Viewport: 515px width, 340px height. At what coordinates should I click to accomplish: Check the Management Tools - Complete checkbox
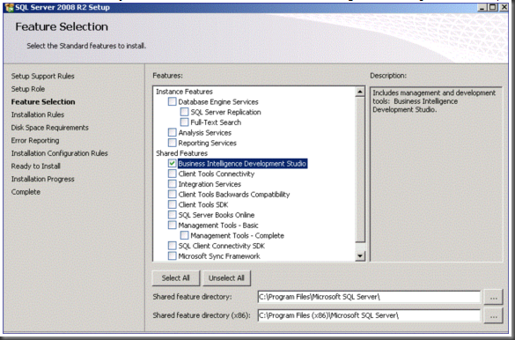[x=184, y=235]
